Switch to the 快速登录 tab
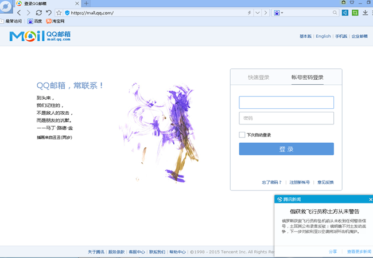Viewport: 373px width, 258px height. [x=259, y=77]
